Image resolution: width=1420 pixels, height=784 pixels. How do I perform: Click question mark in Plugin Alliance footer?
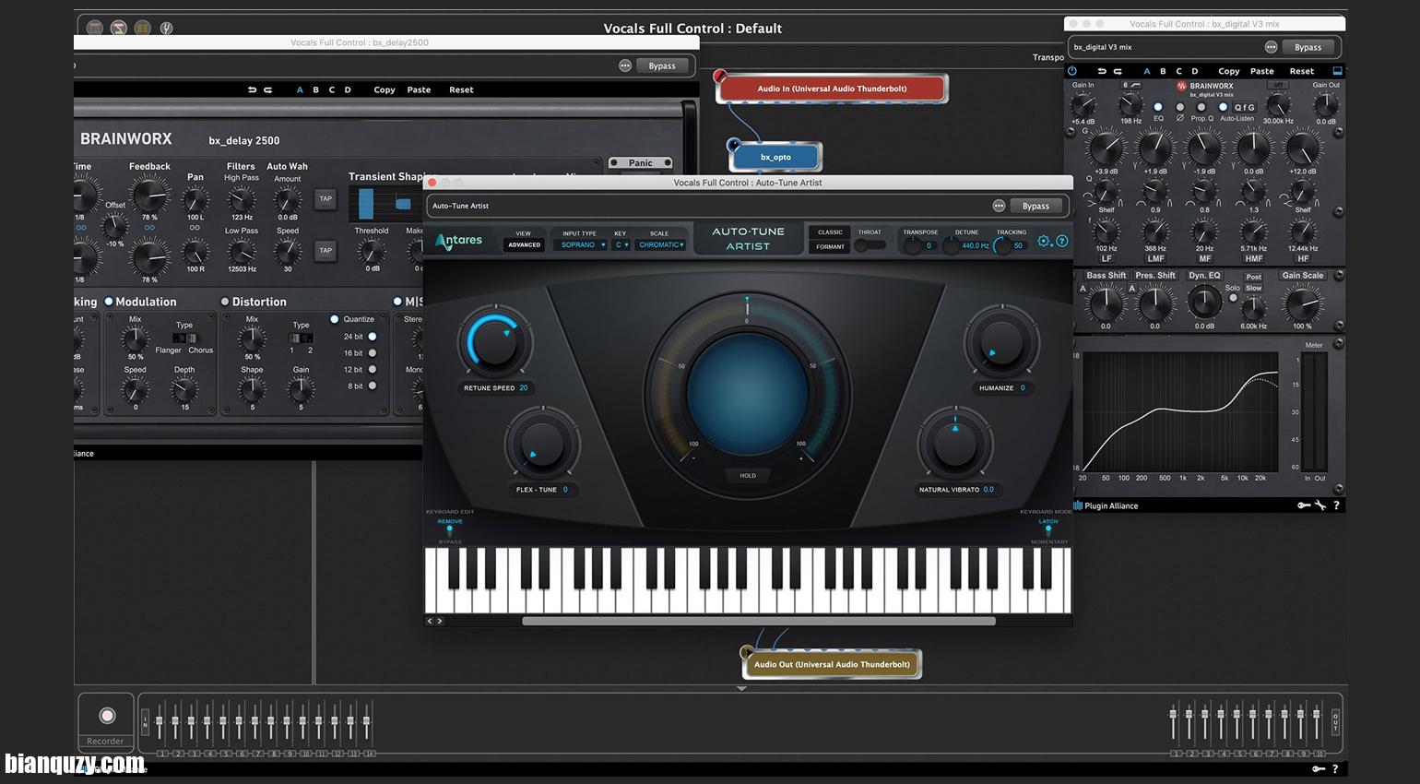point(1336,505)
